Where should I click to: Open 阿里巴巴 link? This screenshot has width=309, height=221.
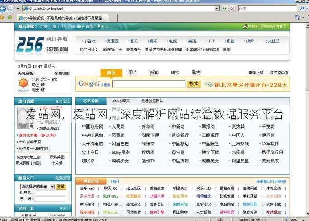click(121, 144)
